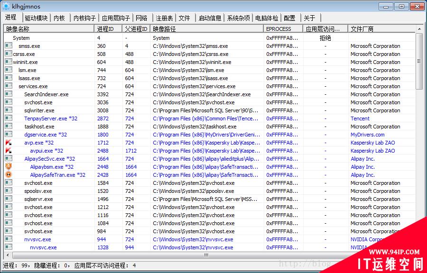Click the horizontal scrollbar left arrow

tap(8, 255)
